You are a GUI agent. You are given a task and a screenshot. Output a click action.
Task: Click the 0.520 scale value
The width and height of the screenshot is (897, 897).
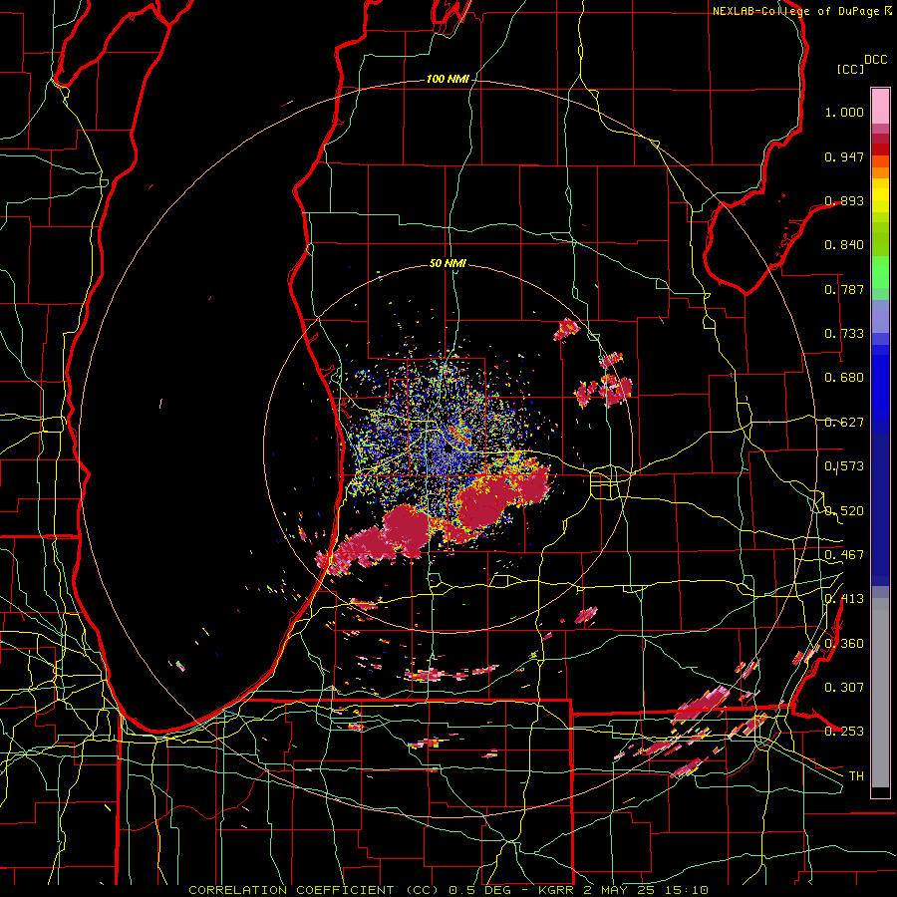click(x=844, y=511)
